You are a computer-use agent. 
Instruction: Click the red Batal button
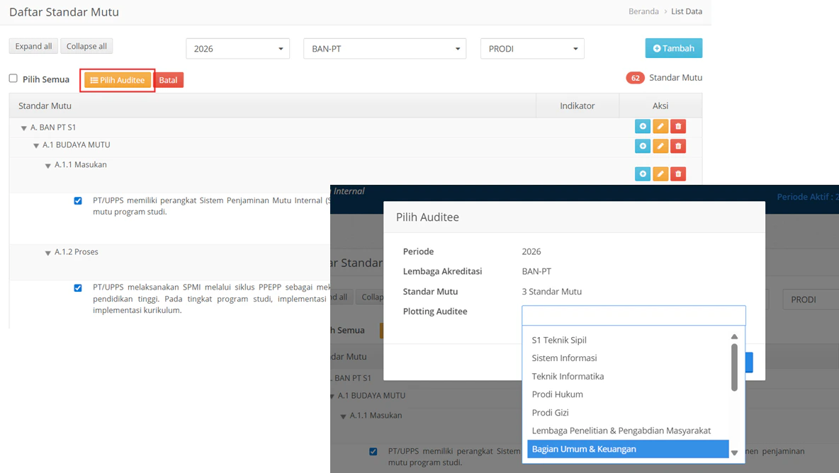pos(168,80)
